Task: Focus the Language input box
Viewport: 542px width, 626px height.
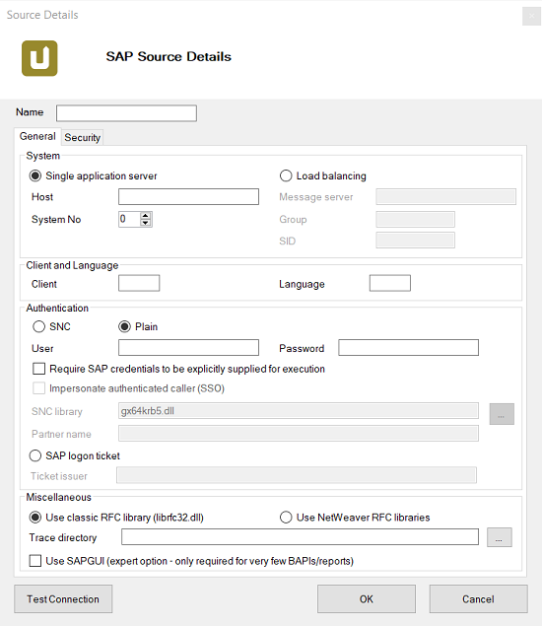Action: (390, 283)
